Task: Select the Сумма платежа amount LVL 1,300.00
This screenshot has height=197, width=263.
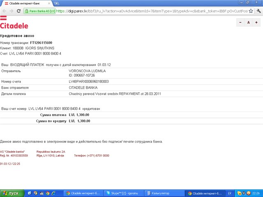Action: 79,115
